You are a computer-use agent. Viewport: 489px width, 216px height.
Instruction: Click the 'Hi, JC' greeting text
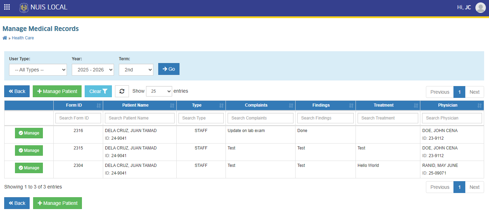click(x=464, y=7)
